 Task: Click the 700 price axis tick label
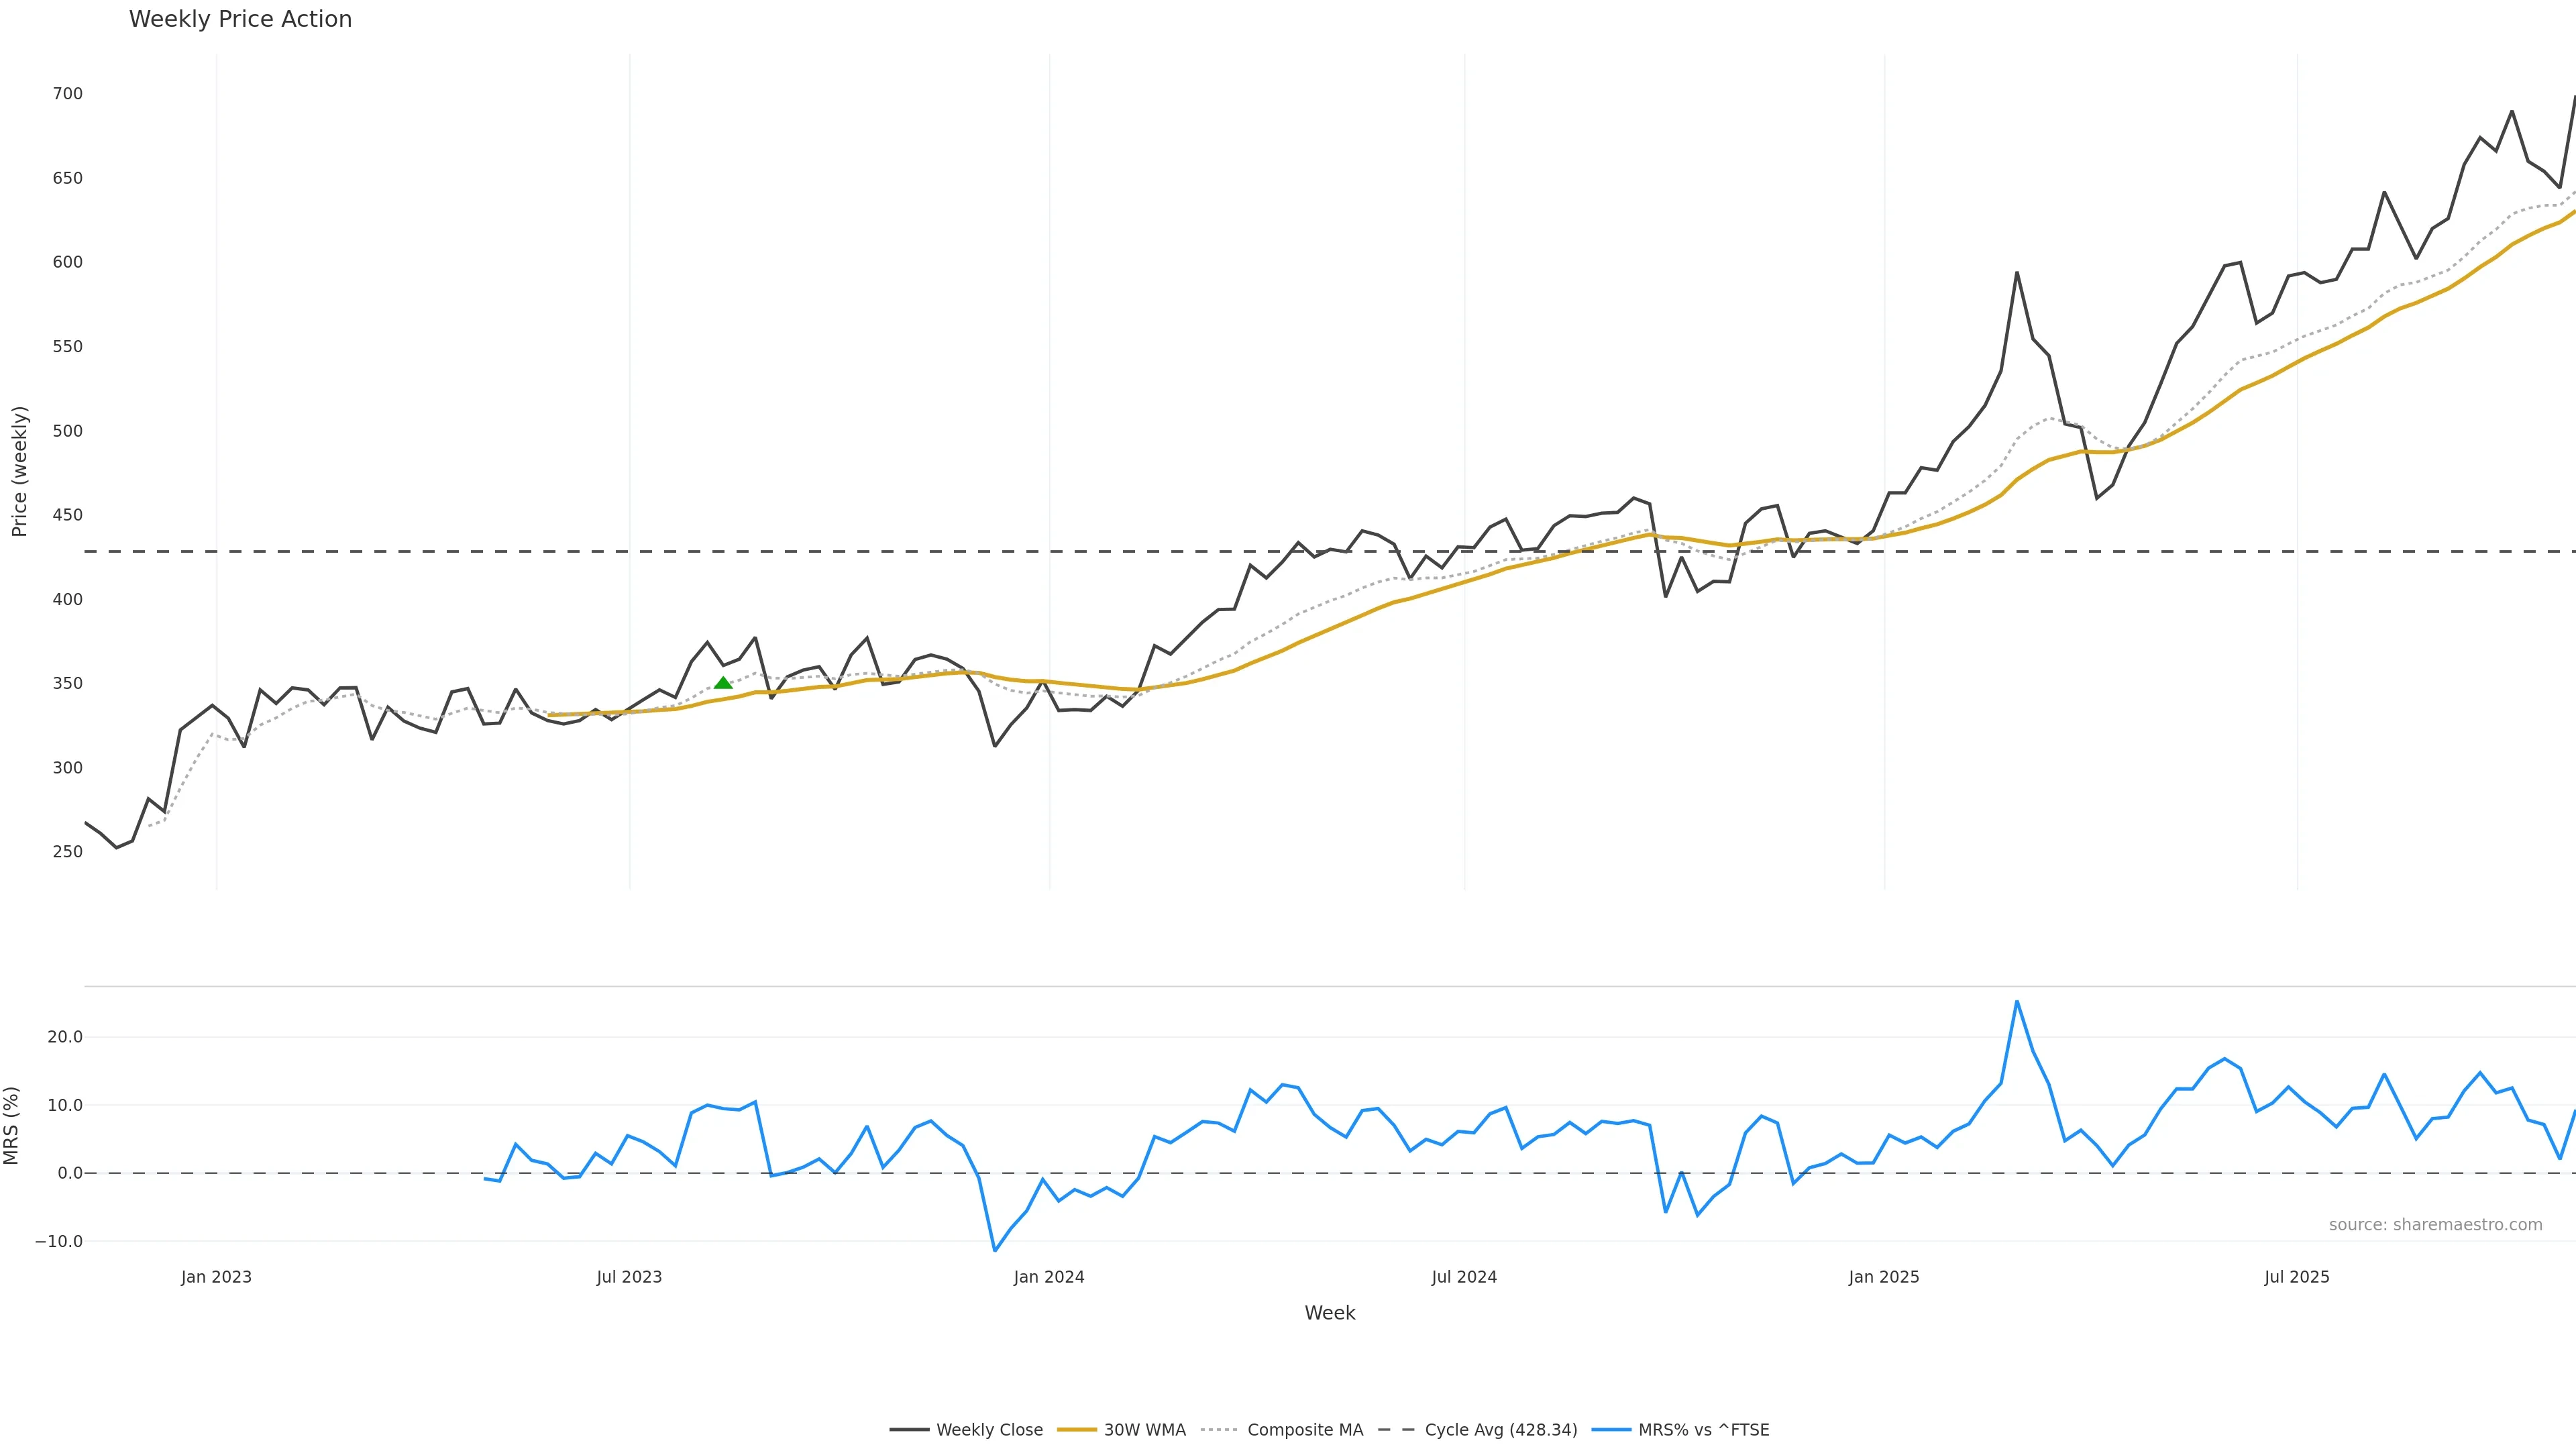click(x=67, y=94)
